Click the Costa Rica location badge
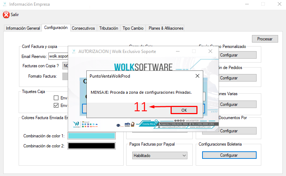The image size is (286, 176). tap(149, 124)
